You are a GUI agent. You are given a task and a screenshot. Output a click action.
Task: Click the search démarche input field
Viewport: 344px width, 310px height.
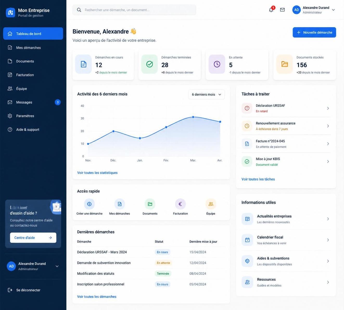[x=134, y=10]
